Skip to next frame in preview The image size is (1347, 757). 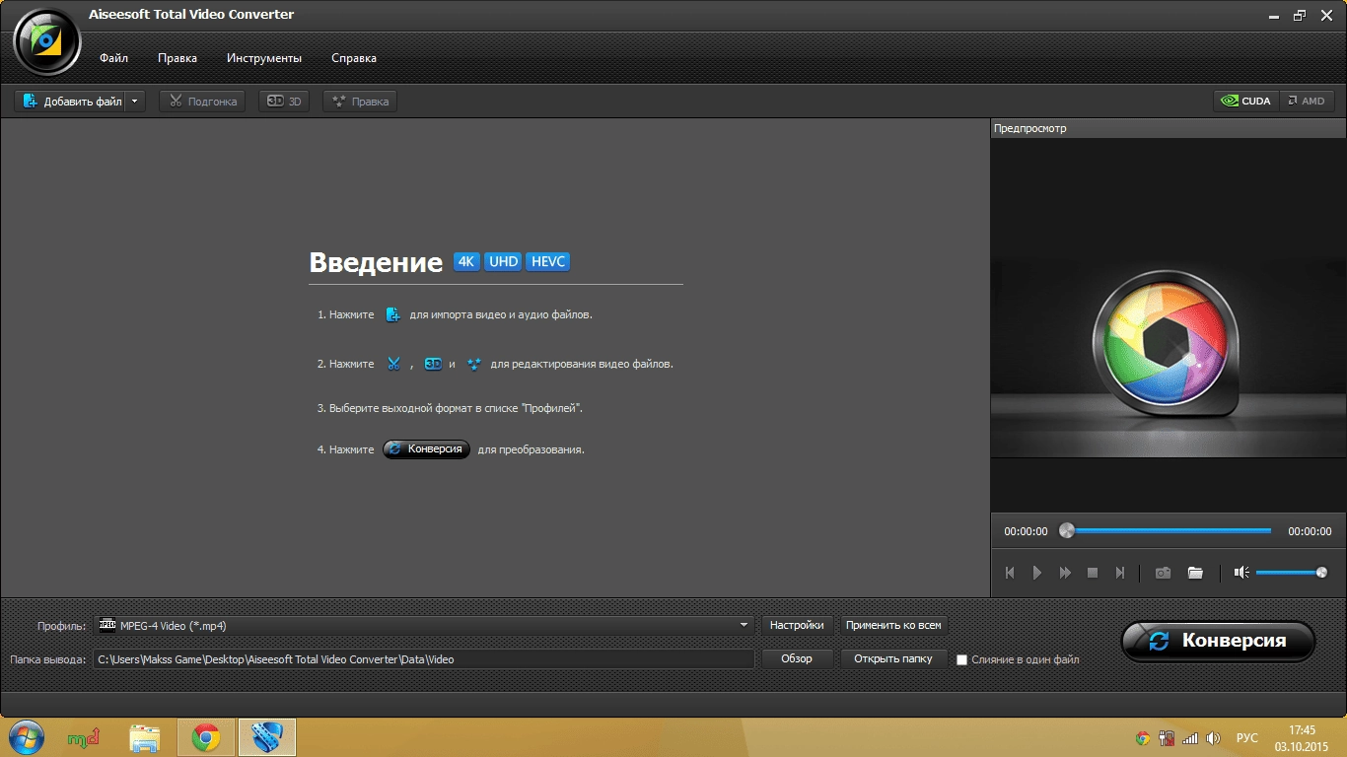coord(1120,573)
